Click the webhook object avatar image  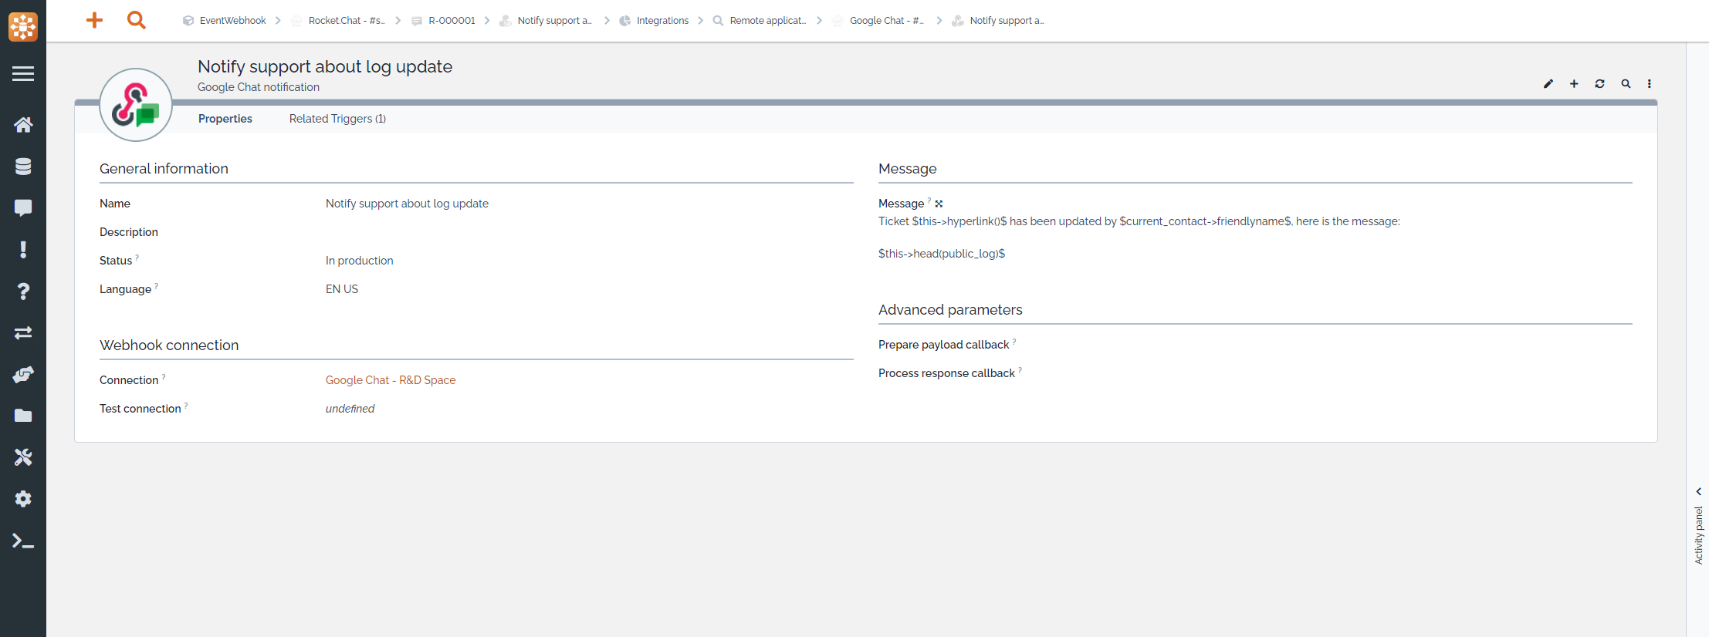coord(136,106)
